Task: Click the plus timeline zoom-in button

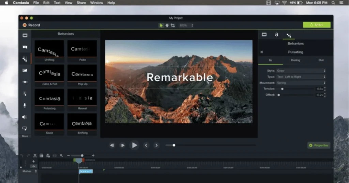Action: 93,156
